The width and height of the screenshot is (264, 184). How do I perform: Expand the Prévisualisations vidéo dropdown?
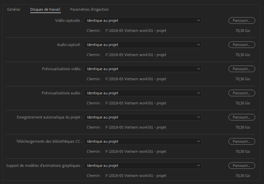coord(143,69)
